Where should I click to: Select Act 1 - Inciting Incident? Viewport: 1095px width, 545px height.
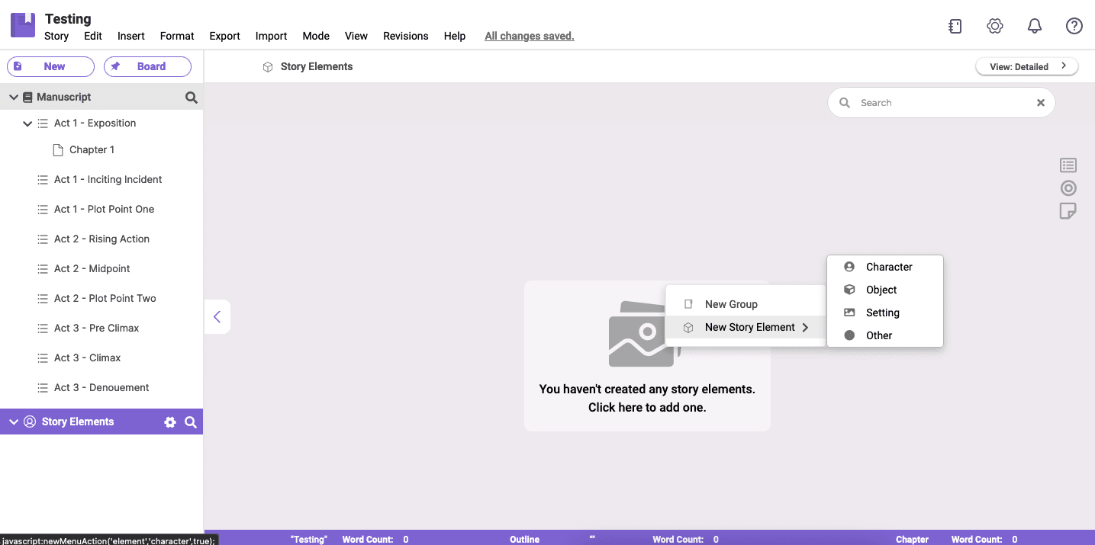click(x=108, y=180)
